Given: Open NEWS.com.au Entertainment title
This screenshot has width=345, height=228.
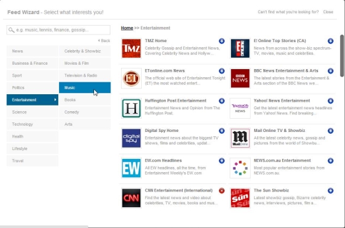Looking at the screenshot, I should click(x=282, y=161).
